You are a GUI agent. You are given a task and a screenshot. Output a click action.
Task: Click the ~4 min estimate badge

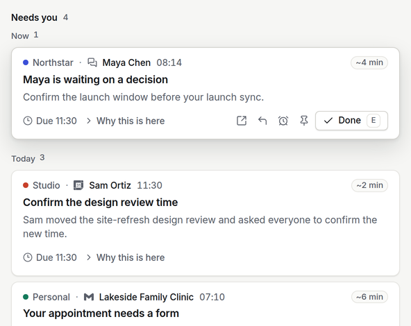pos(369,62)
